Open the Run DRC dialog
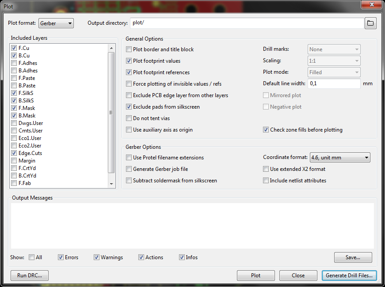The width and height of the screenshot is (385, 287). coord(30,276)
